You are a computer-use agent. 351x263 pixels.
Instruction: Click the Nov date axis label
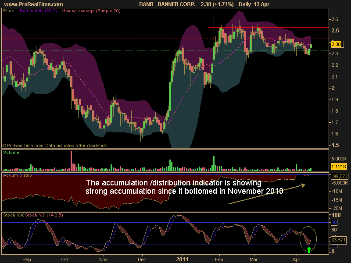pyautogui.click(x=104, y=259)
